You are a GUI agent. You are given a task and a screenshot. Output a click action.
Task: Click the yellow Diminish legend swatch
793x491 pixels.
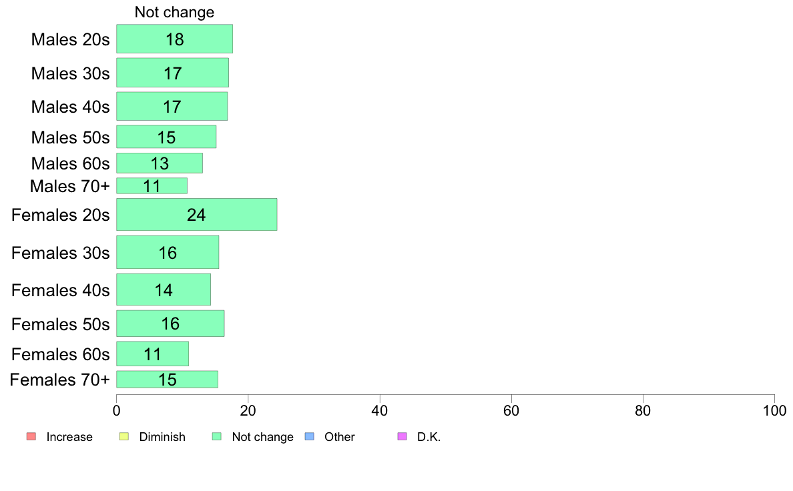point(124,436)
